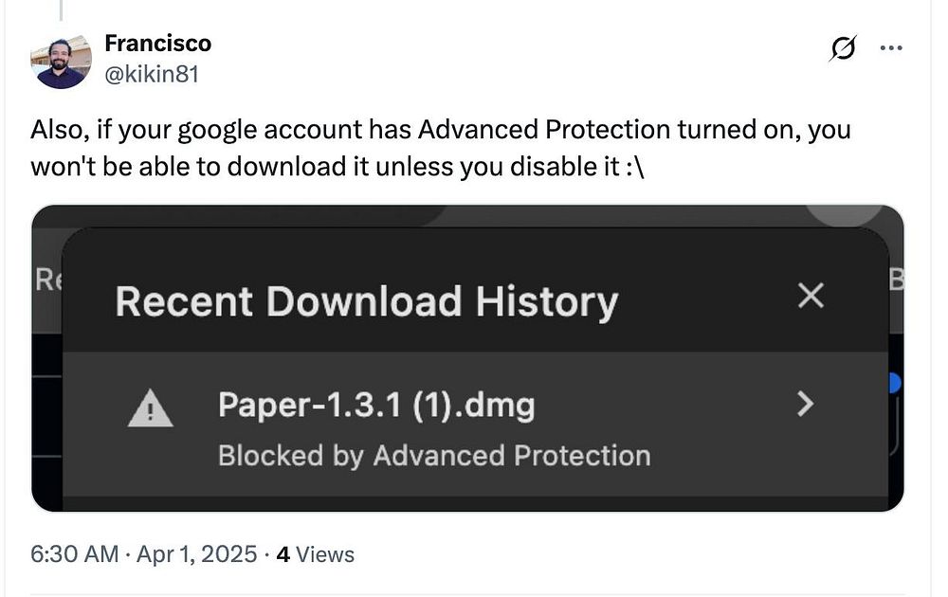948x597 pixels.
Task: Expand the chevron next to Paper-1.3.1 (1).dmg
Action: tap(805, 406)
